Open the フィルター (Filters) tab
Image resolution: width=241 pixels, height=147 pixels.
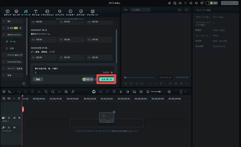click(x=70, y=13)
